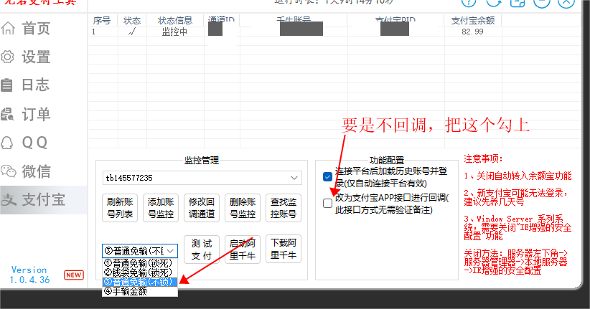Open the ③普通免输 mode combo box
This screenshot has width=590, height=309.
click(x=139, y=251)
